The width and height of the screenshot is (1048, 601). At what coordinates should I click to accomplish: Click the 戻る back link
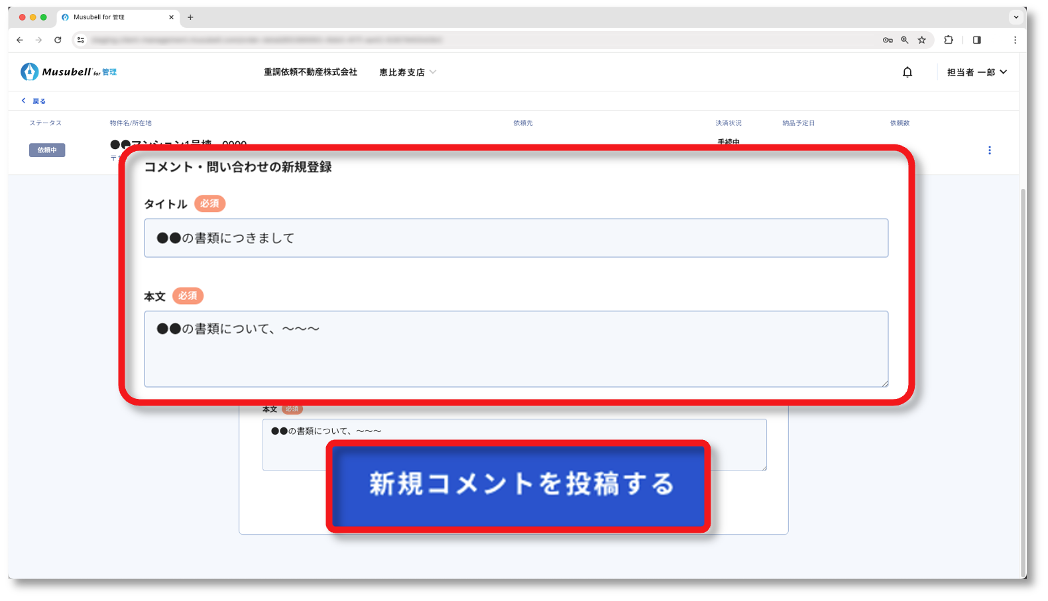[34, 101]
